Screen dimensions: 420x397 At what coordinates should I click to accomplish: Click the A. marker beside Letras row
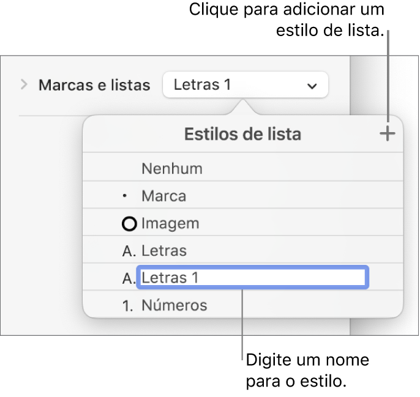[x=129, y=251]
